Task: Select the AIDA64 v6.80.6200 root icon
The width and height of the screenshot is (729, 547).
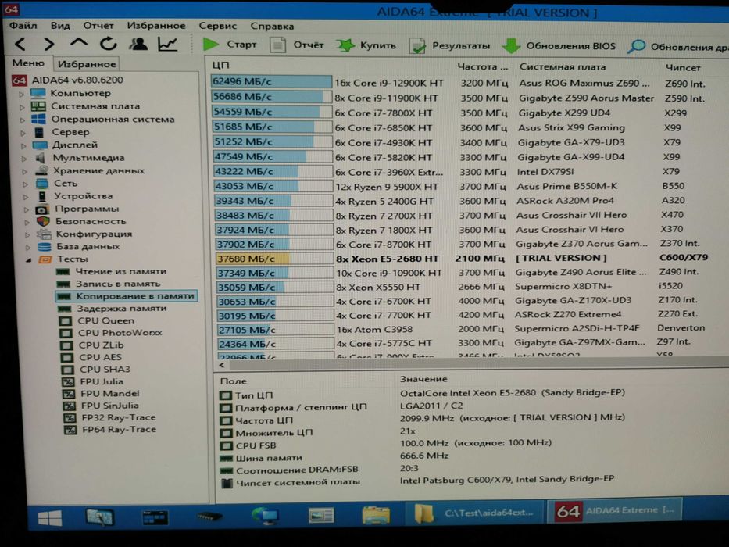Action: pos(19,80)
